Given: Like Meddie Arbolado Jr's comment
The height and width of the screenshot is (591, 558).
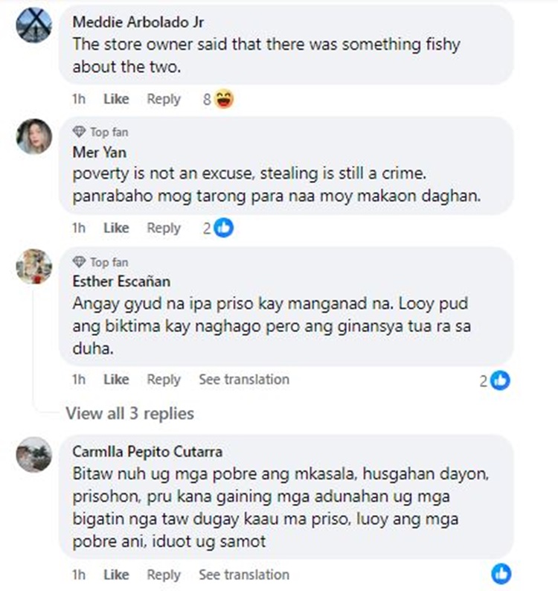Looking at the screenshot, I should click(116, 99).
